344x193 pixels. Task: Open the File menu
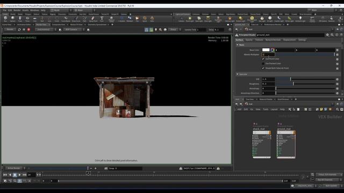5,10
